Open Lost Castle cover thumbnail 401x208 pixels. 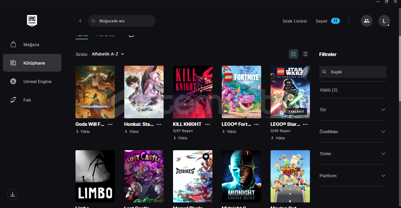point(144,176)
